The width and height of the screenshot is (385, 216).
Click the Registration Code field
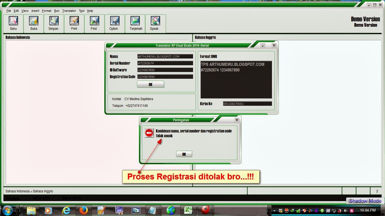[165, 77]
